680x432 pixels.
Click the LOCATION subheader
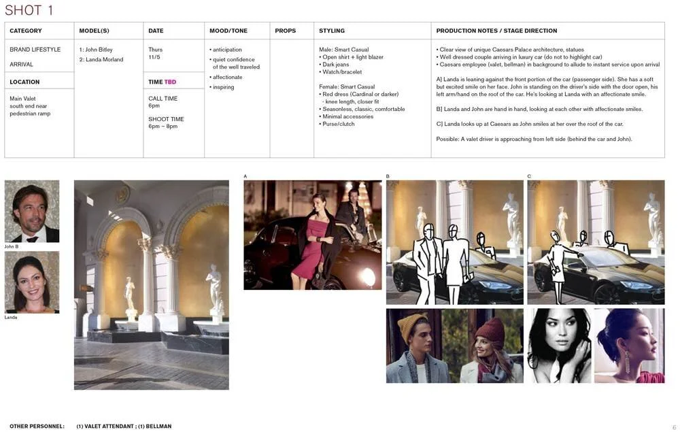[24, 82]
